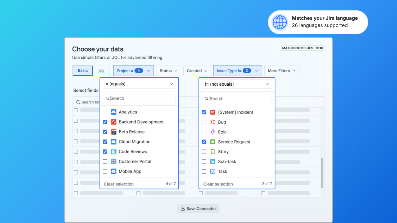Click the globe language icon
The image size is (397, 223).
[280, 22]
